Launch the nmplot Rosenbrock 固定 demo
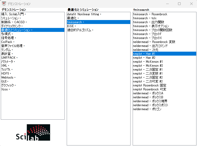The width and height of the screenshot is (197, 146). point(150,85)
